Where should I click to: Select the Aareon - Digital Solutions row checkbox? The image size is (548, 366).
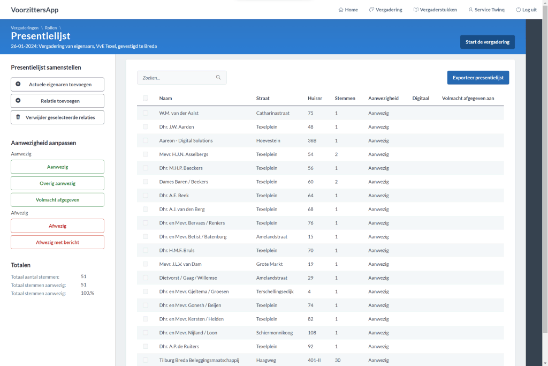(x=146, y=140)
